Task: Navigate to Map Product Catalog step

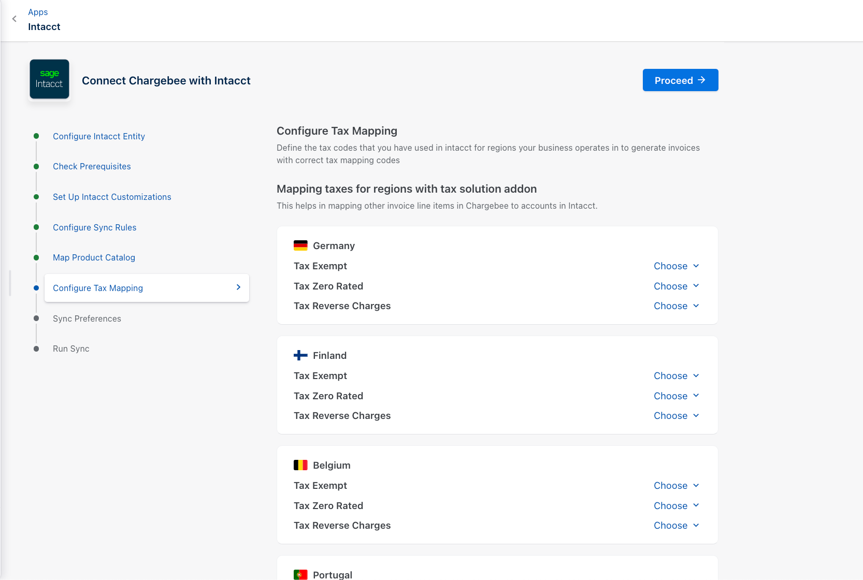Action: 94,257
